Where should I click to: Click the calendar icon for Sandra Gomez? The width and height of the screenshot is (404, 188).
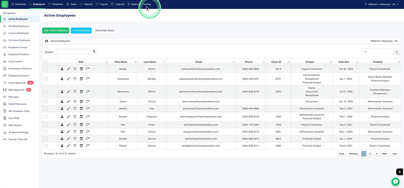pyautogui.click(x=81, y=139)
